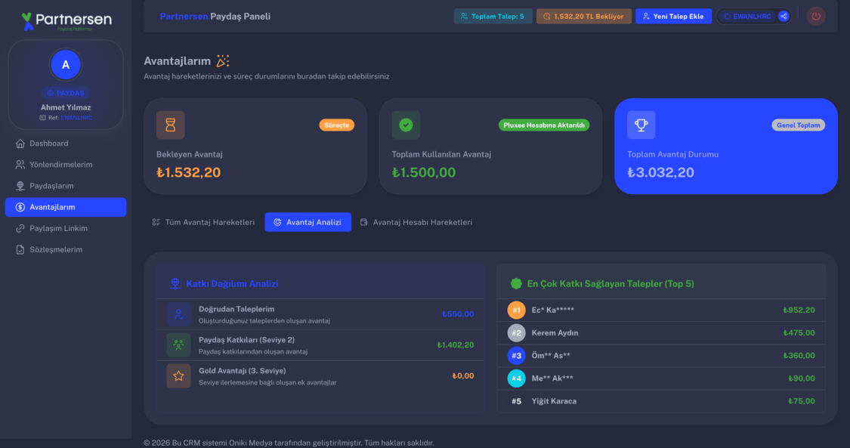The height and width of the screenshot is (448, 850).
Task: Click the trophy icon on Toplam Avantaj Durumu
Action: (x=641, y=125)
